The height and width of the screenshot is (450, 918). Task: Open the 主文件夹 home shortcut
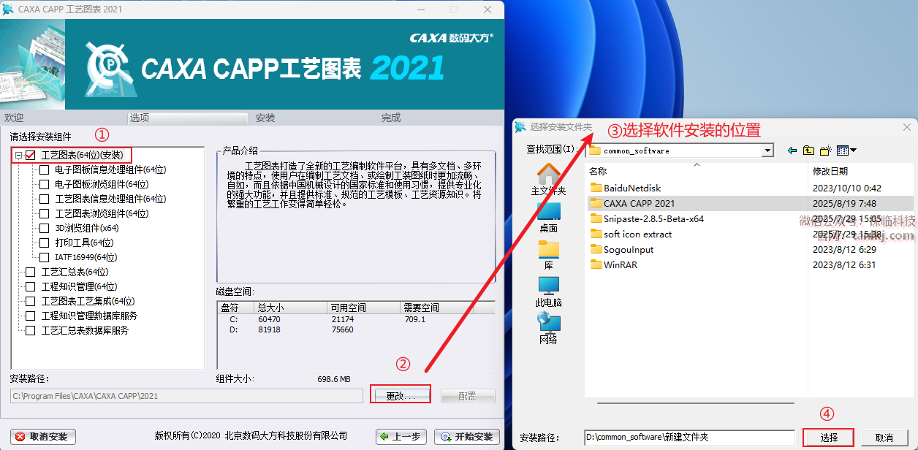(x=548, y=179)
